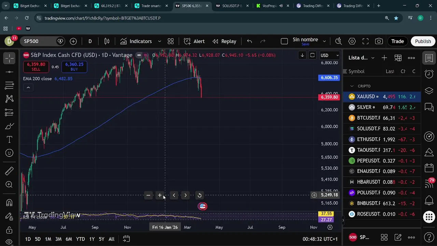Image resolution: width=437 pixels, height=246 pixels.
Task: Toggle hide all drawings eye
Action: (10, 242)
